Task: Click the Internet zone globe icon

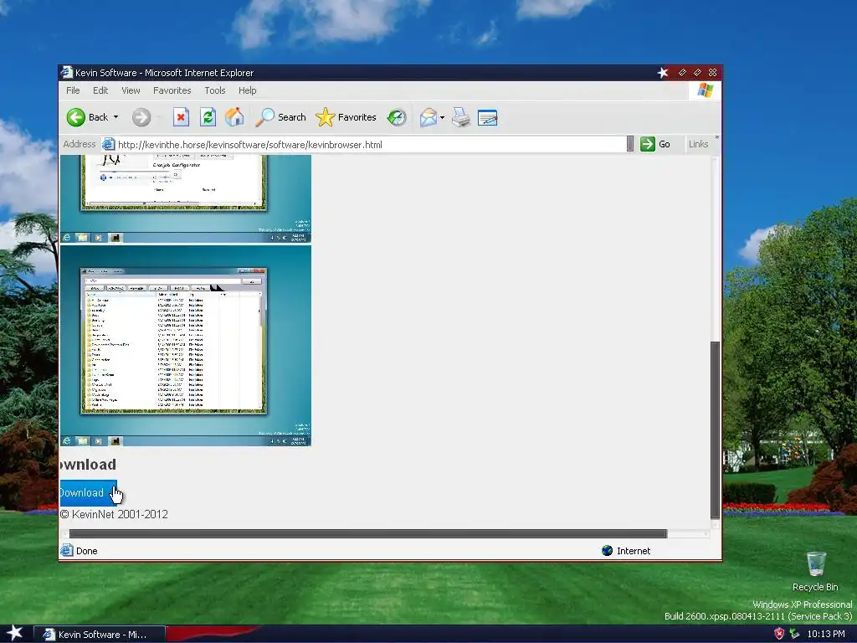Action: pos(608,551)
